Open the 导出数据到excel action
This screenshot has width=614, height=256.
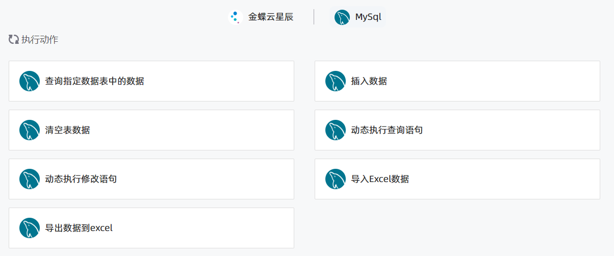coord(151,228)
